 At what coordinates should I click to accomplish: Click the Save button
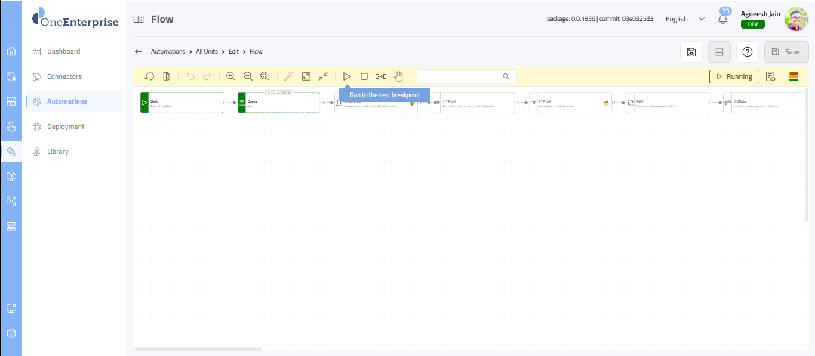tap(786, 52)
